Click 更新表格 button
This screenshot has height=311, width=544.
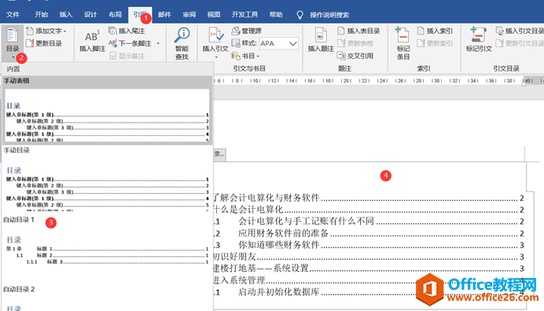tap(355, 43)
